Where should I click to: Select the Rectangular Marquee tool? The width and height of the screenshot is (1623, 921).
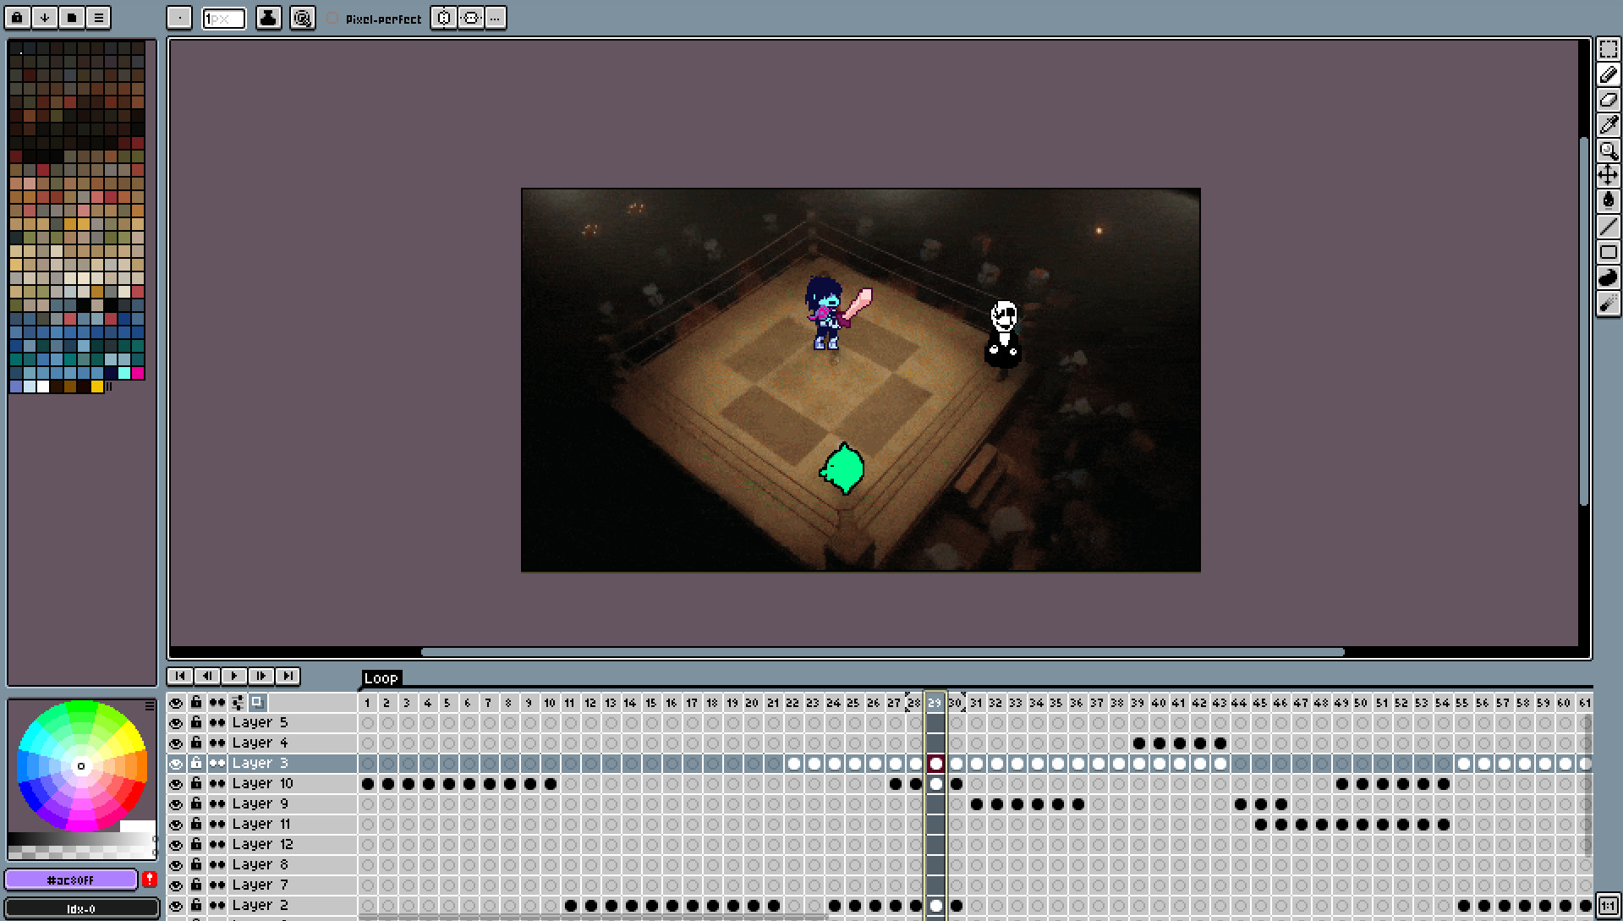(x=1608, y=50)
